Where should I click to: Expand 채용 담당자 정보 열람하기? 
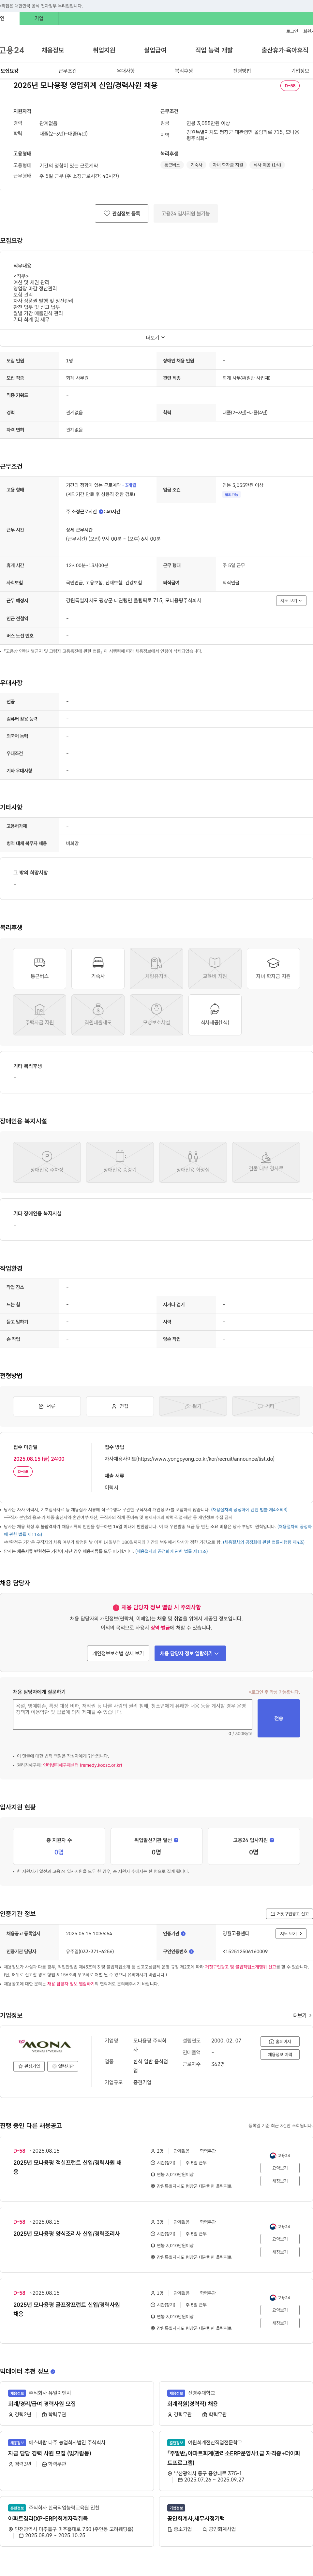[190, 1653]
